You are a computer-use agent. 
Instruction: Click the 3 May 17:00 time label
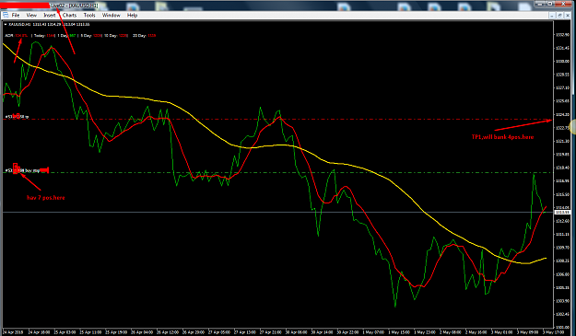coord(553,332)
